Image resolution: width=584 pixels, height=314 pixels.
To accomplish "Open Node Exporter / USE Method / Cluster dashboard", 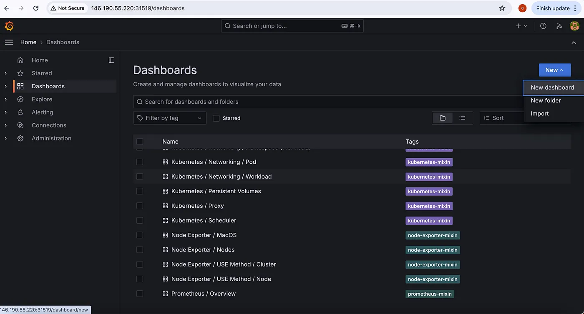I will (224, 264).
